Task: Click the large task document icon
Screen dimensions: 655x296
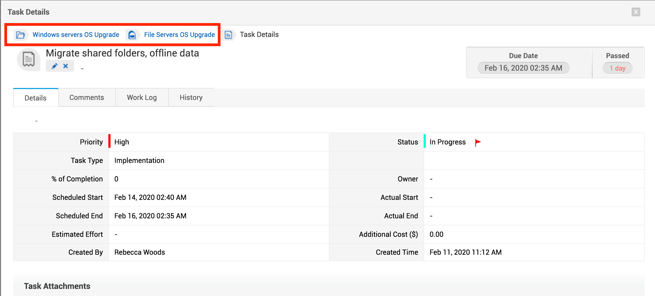Action: pos(29,59)
